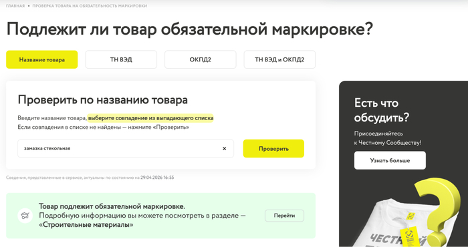Click the 'Проверка товара на обязательность маркировки' breadcrumb
468x247 pixels.
(x=90, y=6)
